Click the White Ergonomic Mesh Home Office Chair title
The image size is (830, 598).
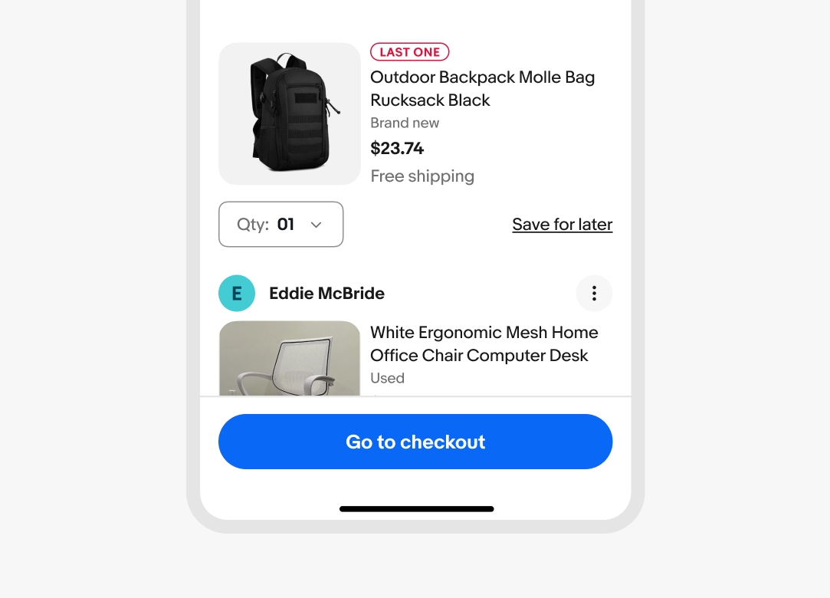[484, 343]
